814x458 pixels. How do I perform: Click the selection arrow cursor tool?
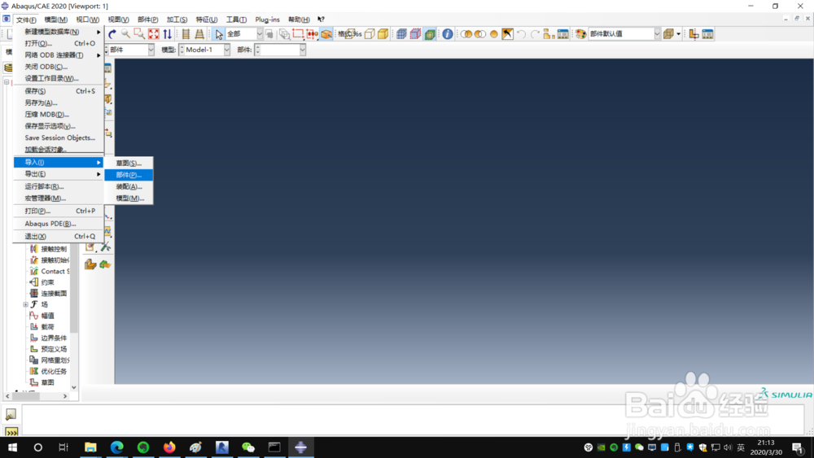point(218,34)
